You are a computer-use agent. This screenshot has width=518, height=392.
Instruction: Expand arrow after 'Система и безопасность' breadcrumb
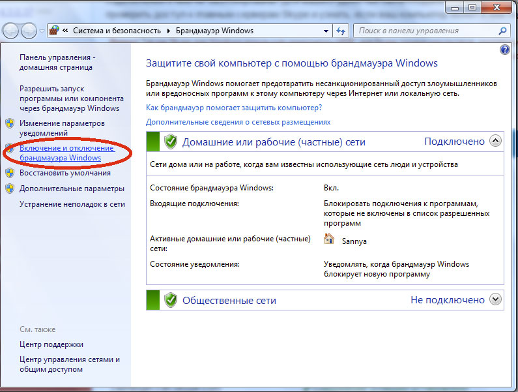point(169,31)
